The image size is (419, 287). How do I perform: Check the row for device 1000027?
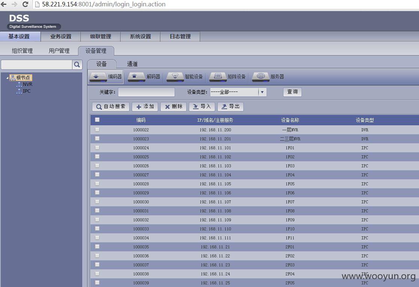tap(97, 174)
